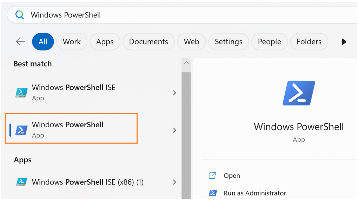This screenshot has height=202, width=359.
Task: Go back using the left arrow
Action: coord(20,41)
